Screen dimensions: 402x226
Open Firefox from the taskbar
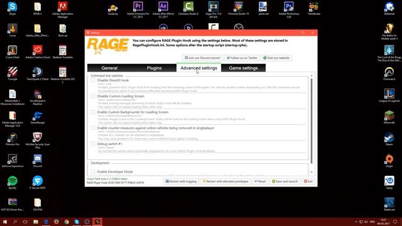point(56,222)
